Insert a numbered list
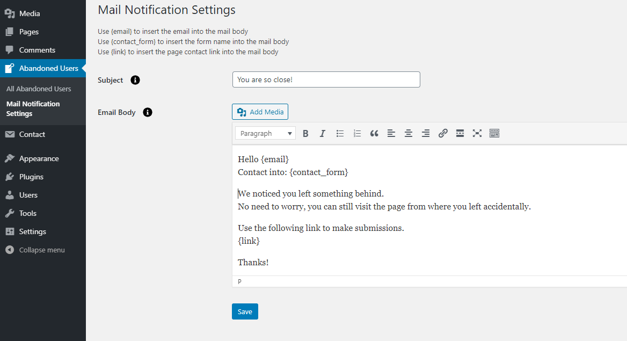The width and height of the screenshot is (627, 341). pos(357,134)
